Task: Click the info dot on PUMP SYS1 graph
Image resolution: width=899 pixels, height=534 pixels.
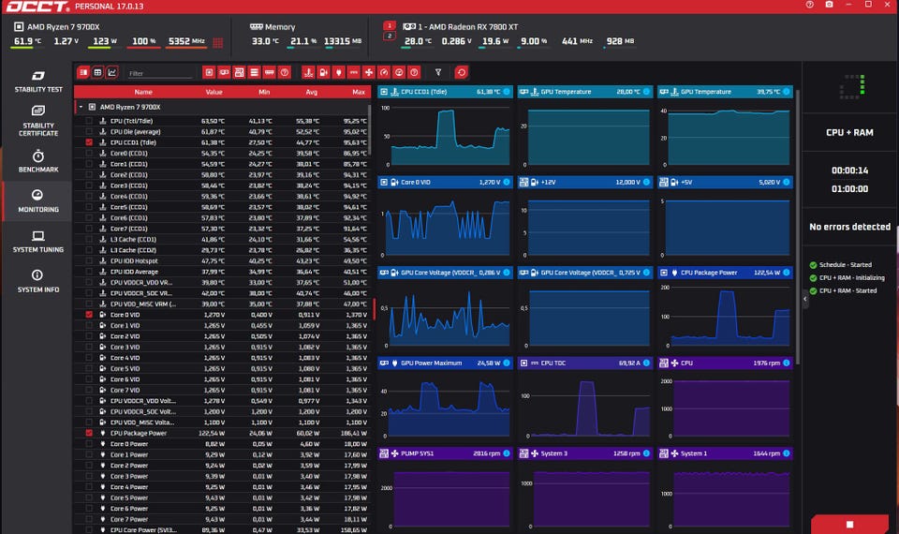Action: pos(507,453)
